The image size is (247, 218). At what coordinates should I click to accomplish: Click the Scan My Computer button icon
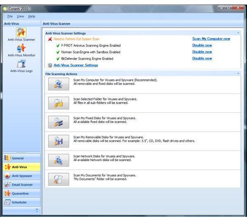point(58,84)
